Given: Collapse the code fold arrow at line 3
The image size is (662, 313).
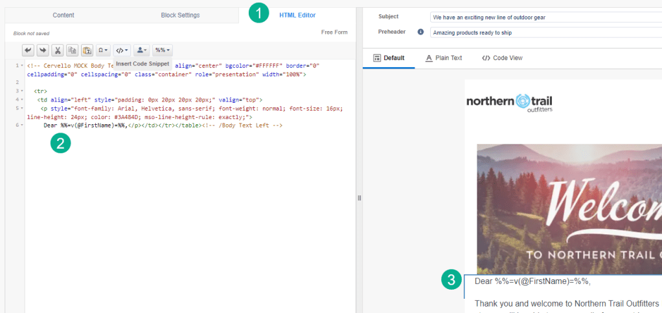Looking at the screenshot, I should (22, 91).
